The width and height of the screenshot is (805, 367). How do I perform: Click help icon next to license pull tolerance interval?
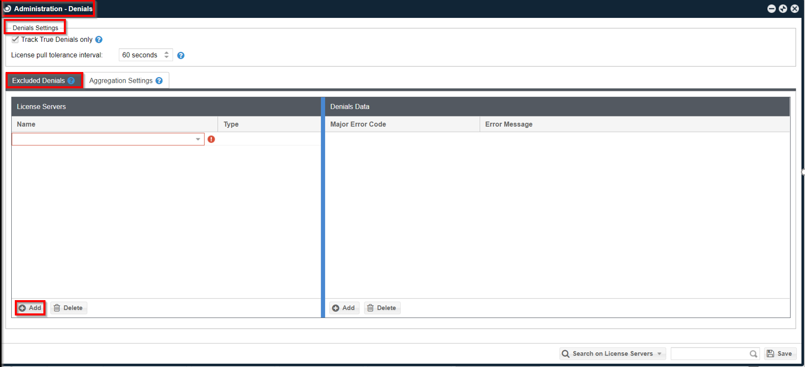pos(181,56)
